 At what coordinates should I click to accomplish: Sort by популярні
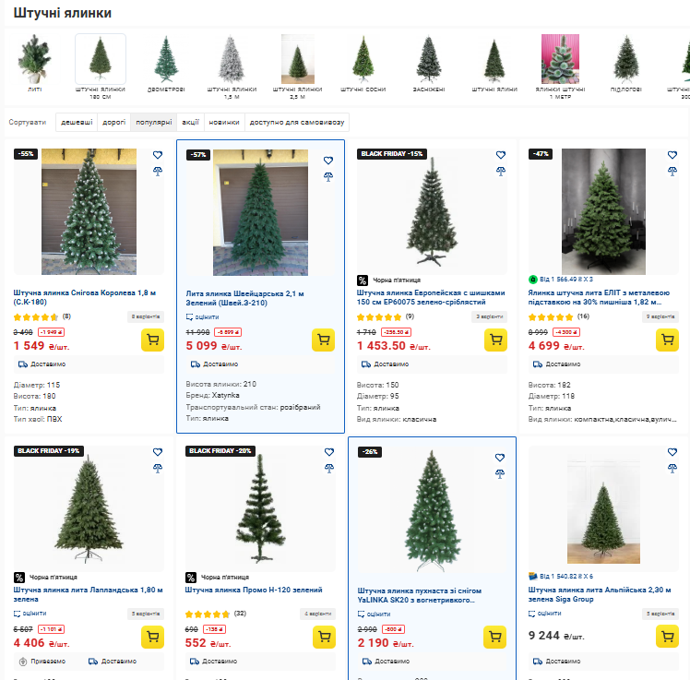pos(153,123)
